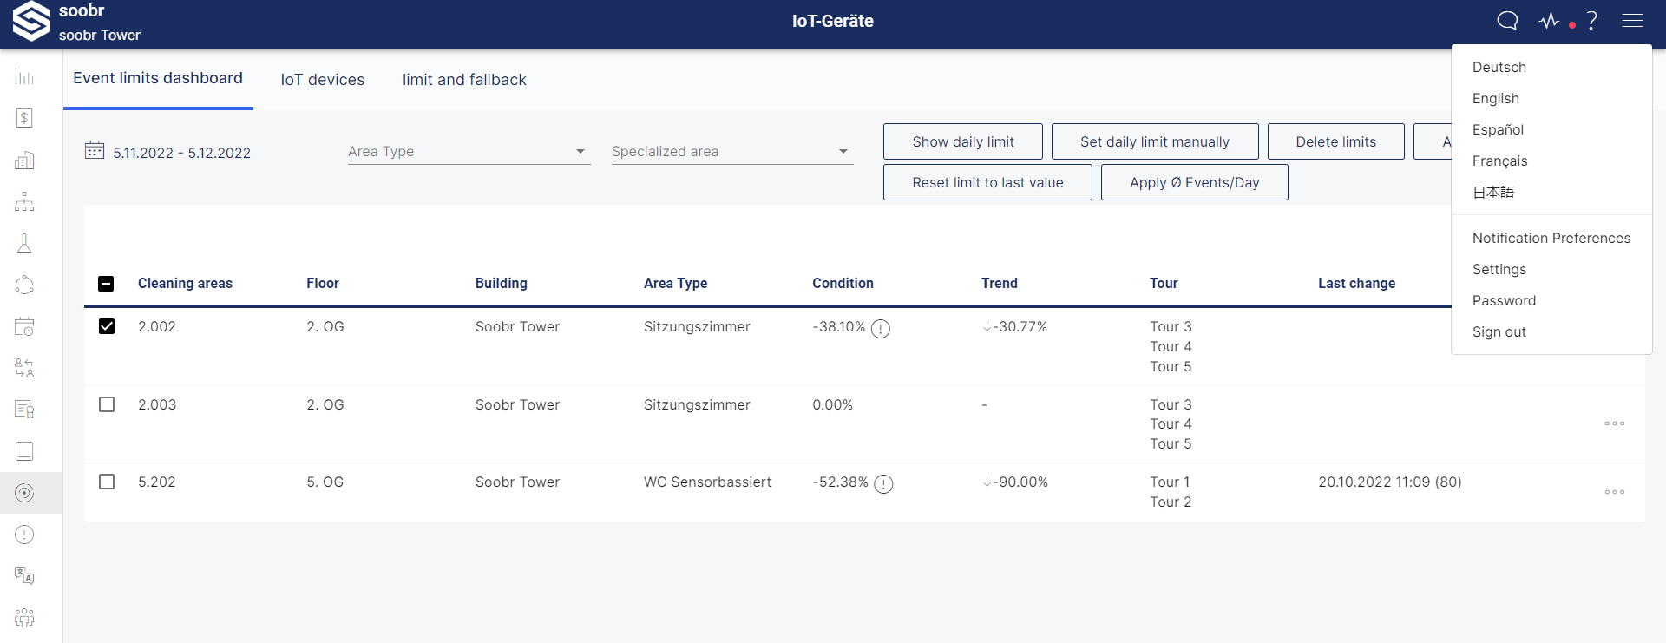Click Show daily limit button
The height and width of the screenshot is (643, 1666).
(963, 141)
